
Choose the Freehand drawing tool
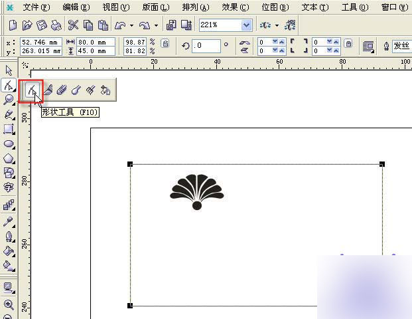9,114
